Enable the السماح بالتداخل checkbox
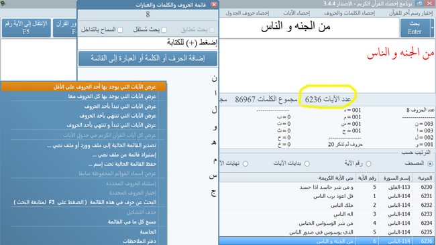The image size is (436, 245). 120,29
